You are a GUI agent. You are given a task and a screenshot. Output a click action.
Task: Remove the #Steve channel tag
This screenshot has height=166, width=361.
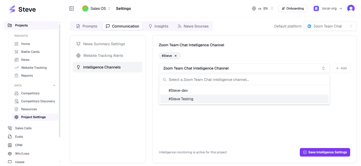click(176, 56)
